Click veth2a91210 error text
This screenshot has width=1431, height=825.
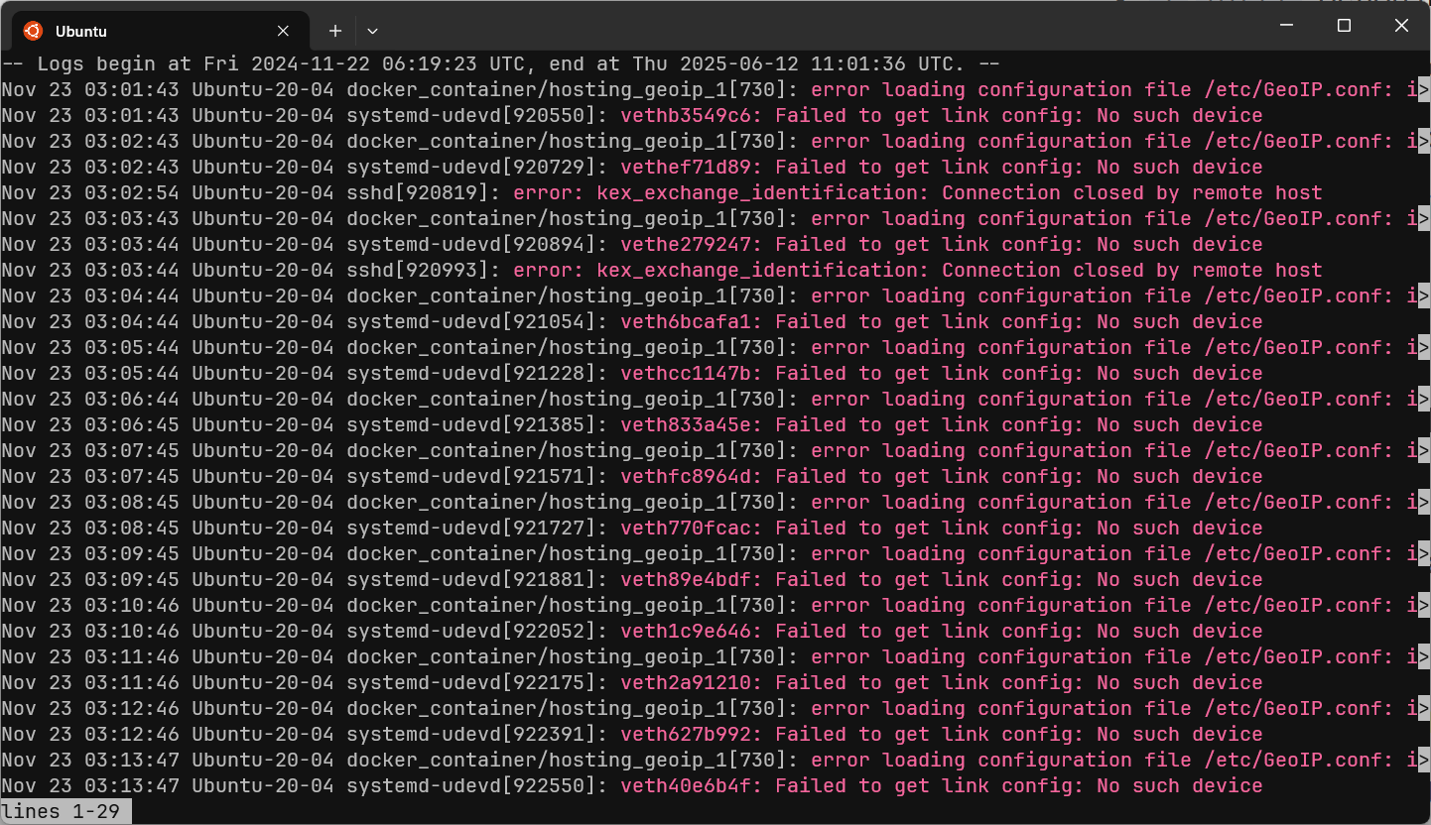pos(942,682)
